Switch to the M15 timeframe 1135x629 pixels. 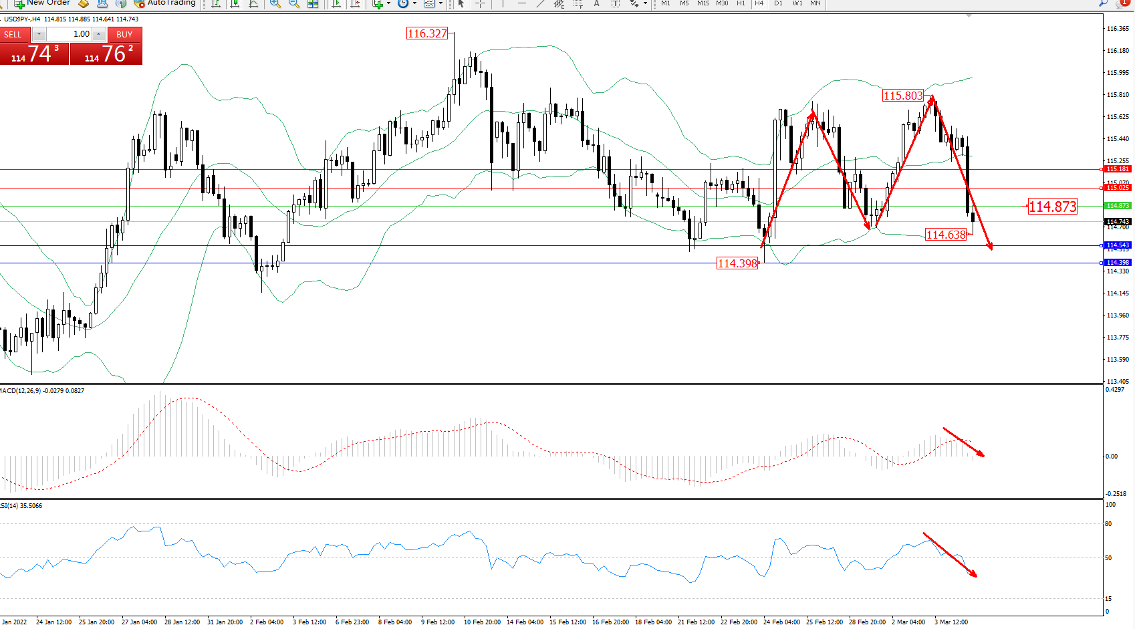703,3
